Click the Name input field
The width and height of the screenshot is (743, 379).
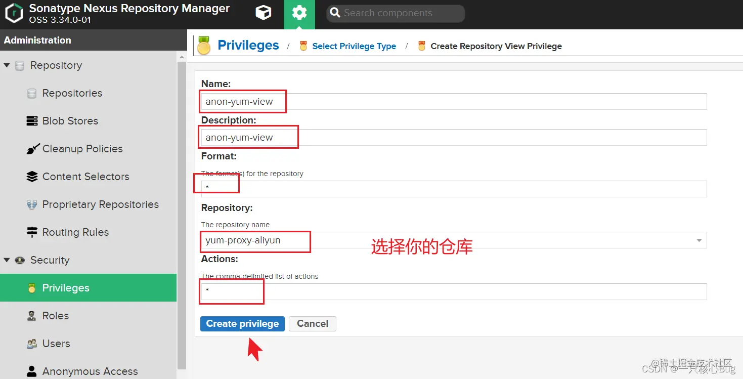[x=454, y=101]
